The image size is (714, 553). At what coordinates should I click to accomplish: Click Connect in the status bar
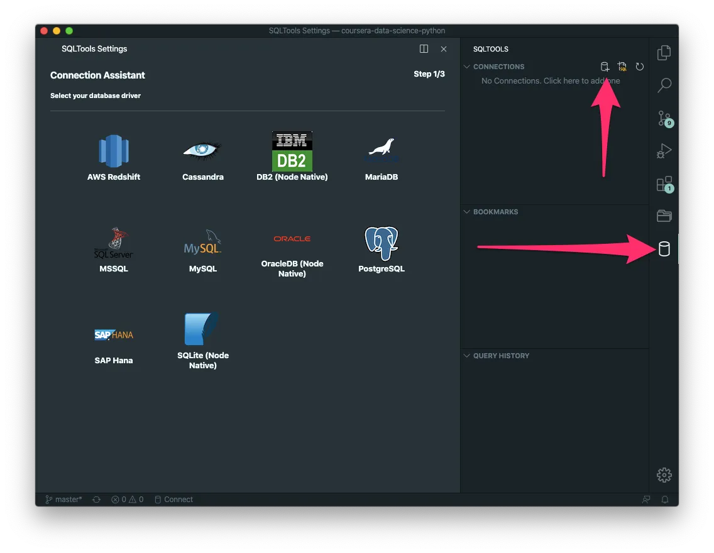click(x=173, y=500)
